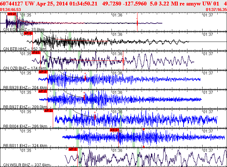
Task: Click the 01:37 time label on CN.BTB trace
Action: pos(208,34)
